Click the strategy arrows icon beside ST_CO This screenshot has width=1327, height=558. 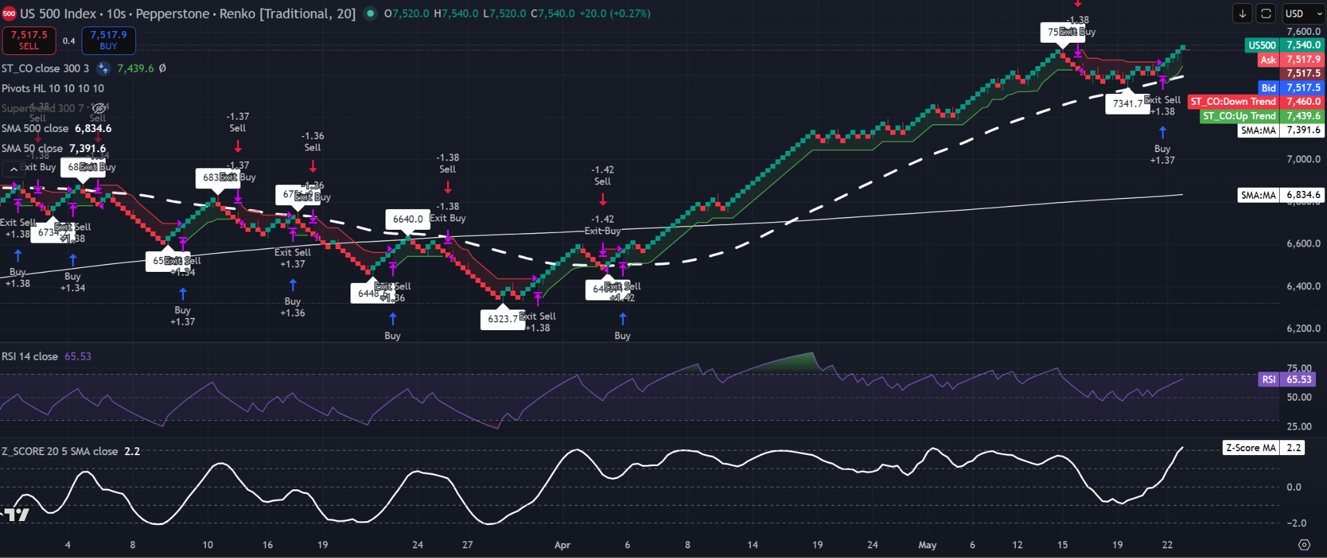[103, 68]
